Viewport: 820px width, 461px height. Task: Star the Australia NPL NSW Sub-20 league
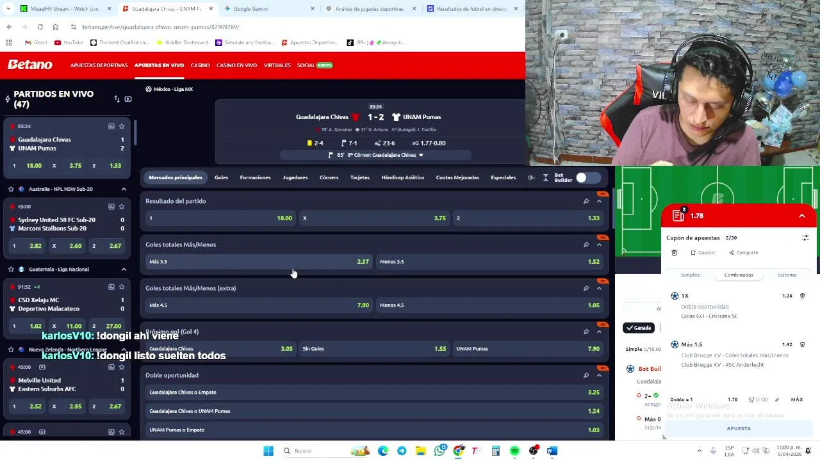tap(11, 189)
